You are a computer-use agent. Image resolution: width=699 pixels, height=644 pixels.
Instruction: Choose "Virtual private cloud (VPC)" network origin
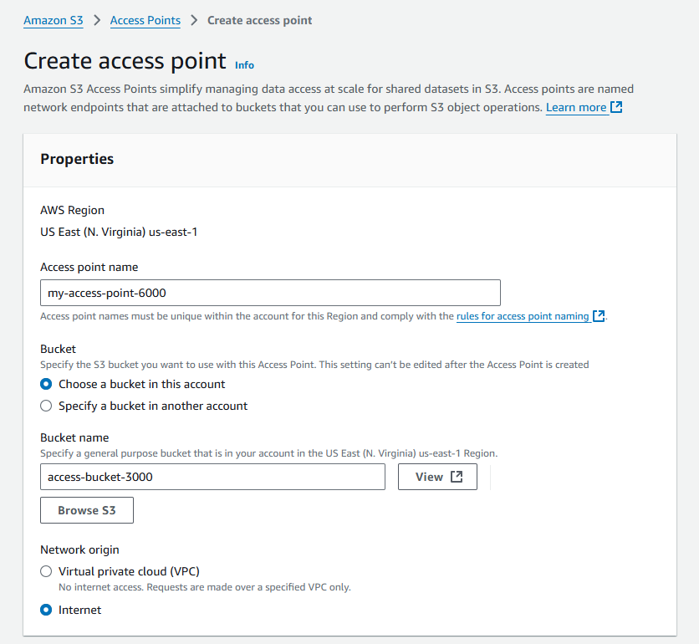pyautogui.click(x=46, y=571)
